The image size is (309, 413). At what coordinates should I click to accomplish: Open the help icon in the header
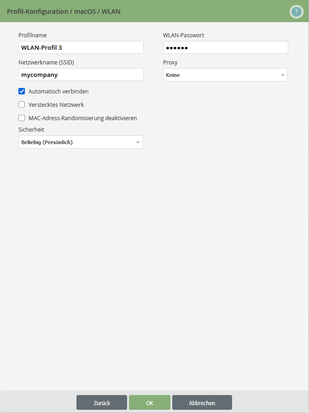[296, 12]
